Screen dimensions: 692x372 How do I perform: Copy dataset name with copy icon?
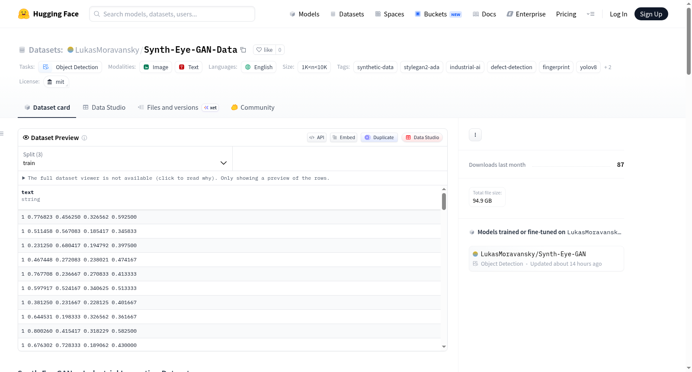(x=243, y=50)
